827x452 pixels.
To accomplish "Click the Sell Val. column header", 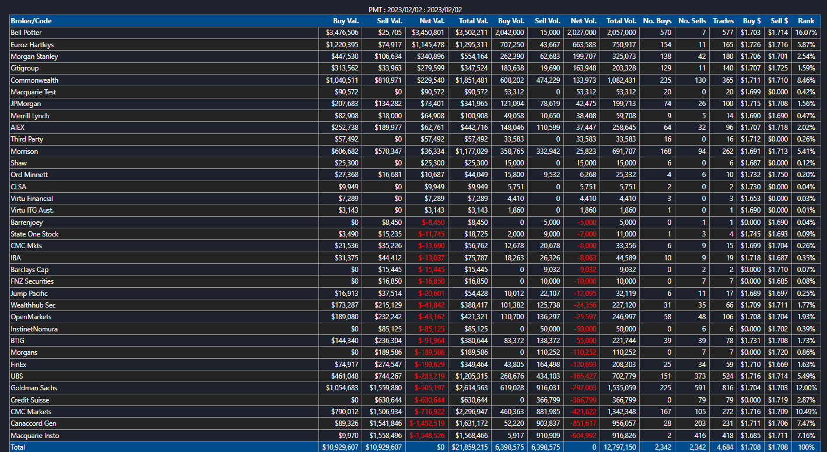I will [x=389, y=21].
